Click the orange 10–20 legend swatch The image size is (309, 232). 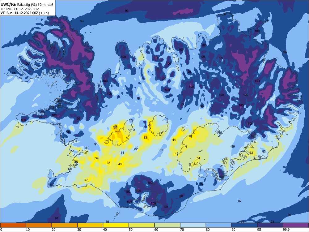pos(39,225)
